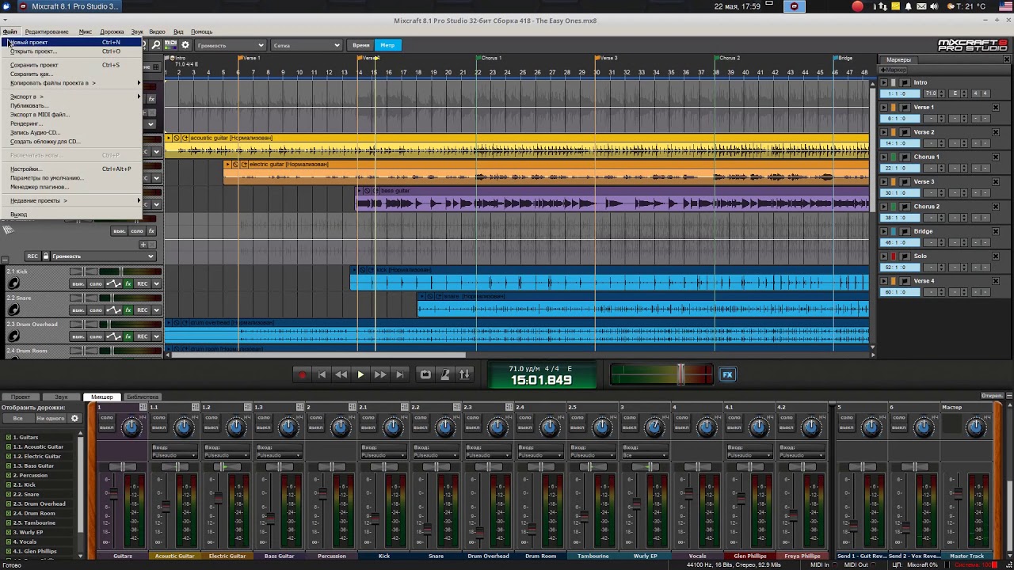1014x570 pixels.
Task: Click Ни одного to hide all tracks
Action: [50, 418]
